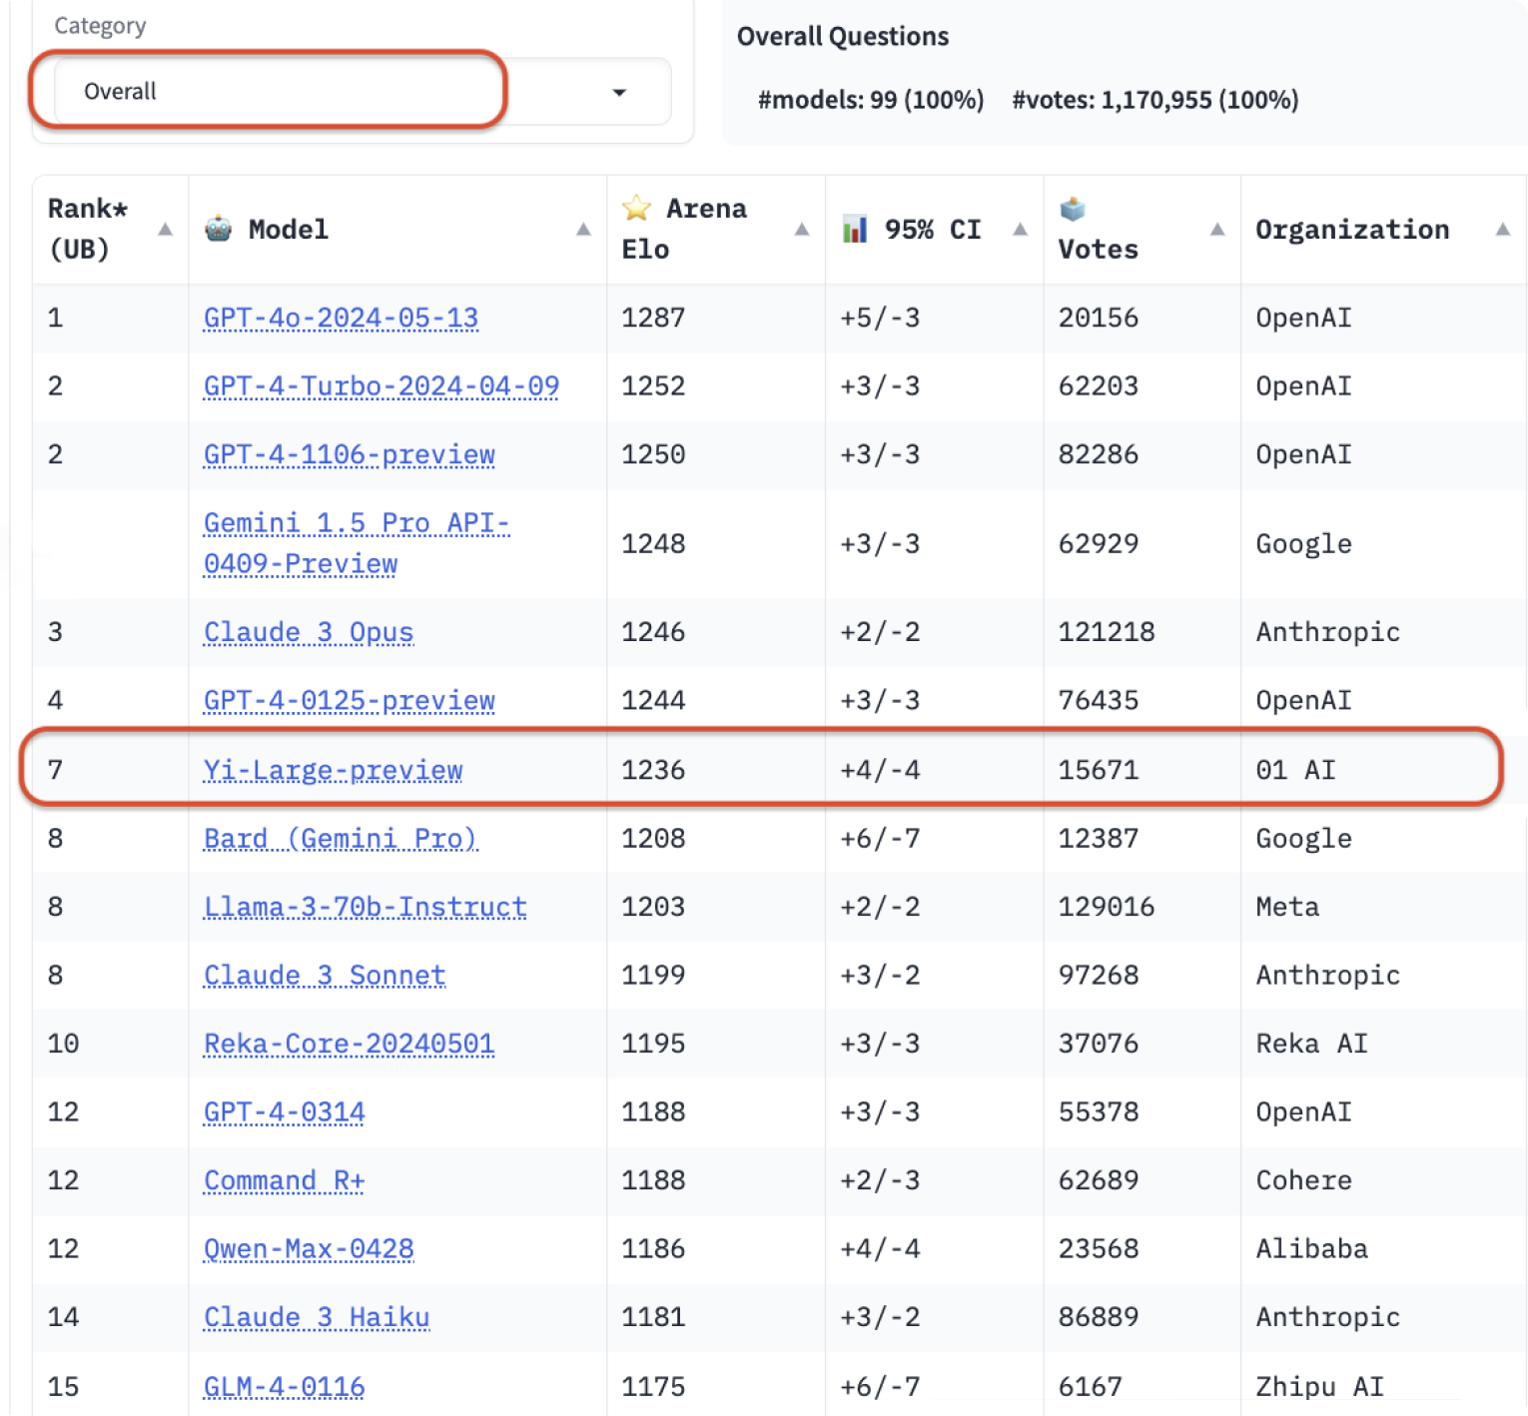Image resolution: width=1528 pixels, height=1416 pixels.
Task: Click the Alibaba organization cell
Action: click(1312, 1249)
